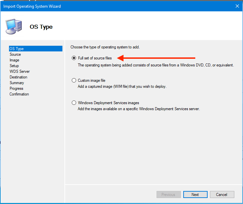Select the Custom image file radio button
Viewport: 243px width, 204px height.
pyautogui.click(x=74, y=80)
